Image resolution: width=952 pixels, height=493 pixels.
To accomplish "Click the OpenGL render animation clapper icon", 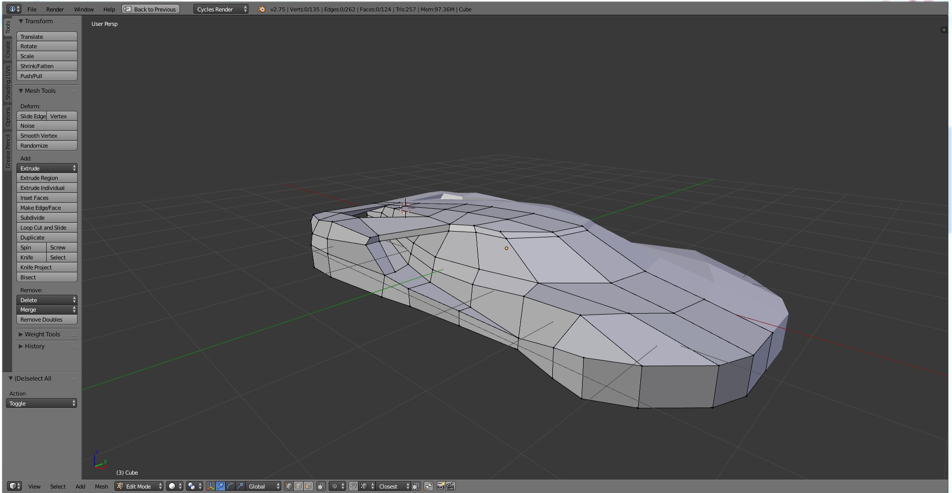I will pyautogui.click(x=450, y=486).
